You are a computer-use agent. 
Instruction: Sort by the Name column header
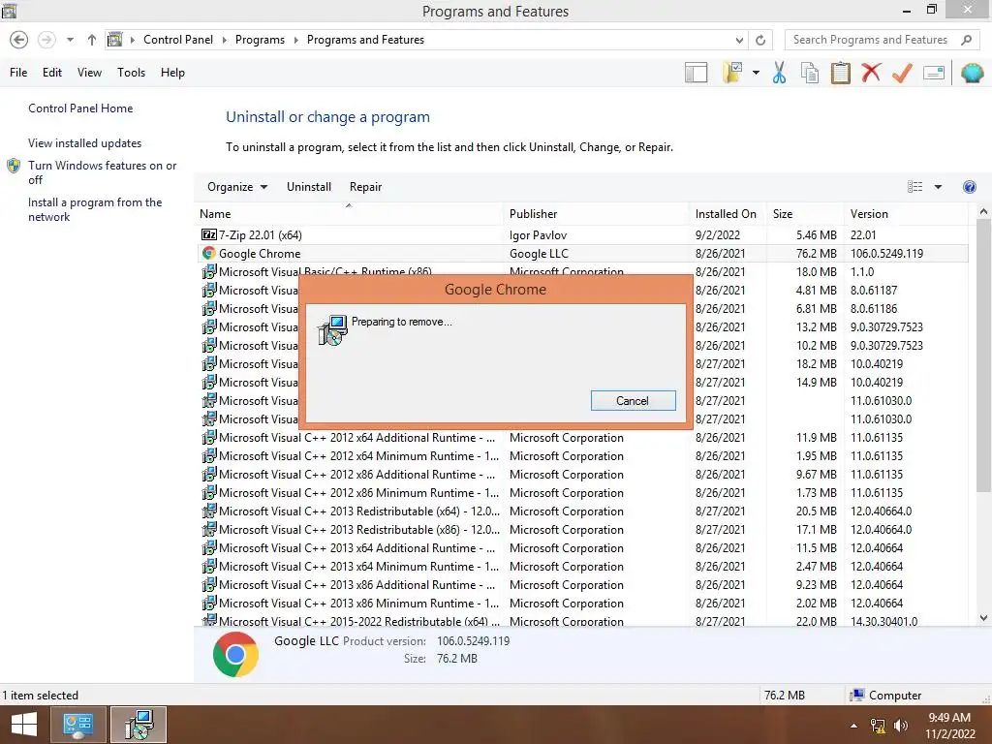(x=349, y=214)
